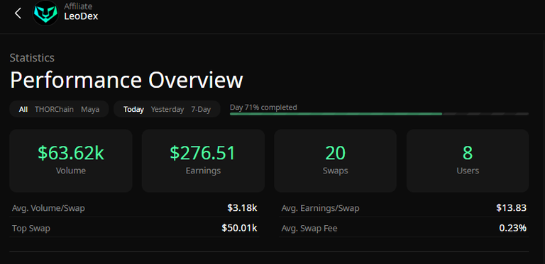Switch filter to THORChain
The width and height of the screenshot is (545, 264).
coord(54,110)
